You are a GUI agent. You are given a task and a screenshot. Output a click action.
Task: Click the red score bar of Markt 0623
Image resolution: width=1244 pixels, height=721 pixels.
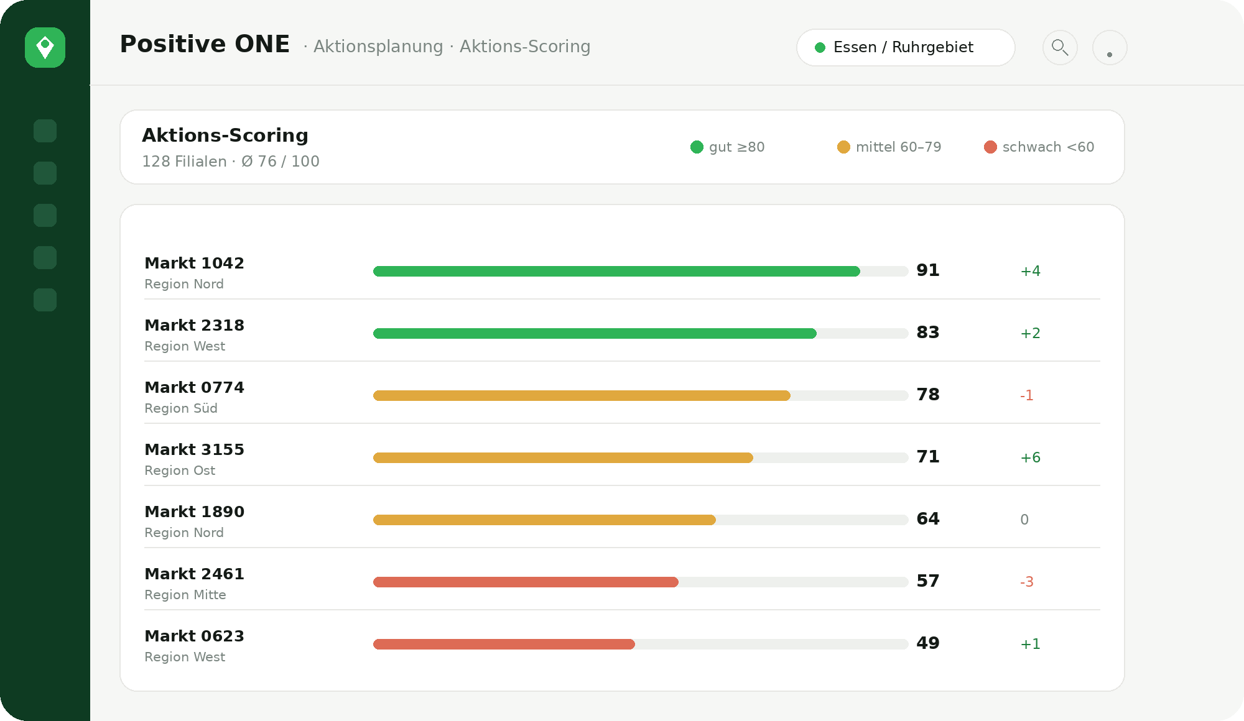pos(504,644)
